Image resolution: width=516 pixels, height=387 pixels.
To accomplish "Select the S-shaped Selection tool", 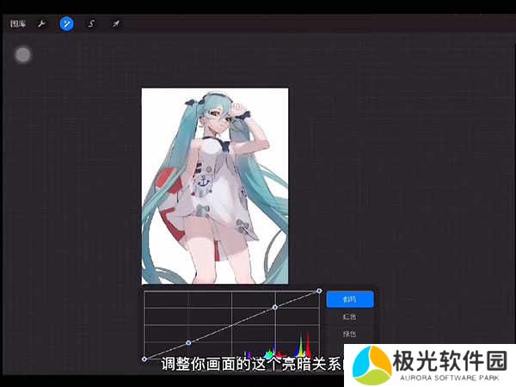I will [90, 24].
